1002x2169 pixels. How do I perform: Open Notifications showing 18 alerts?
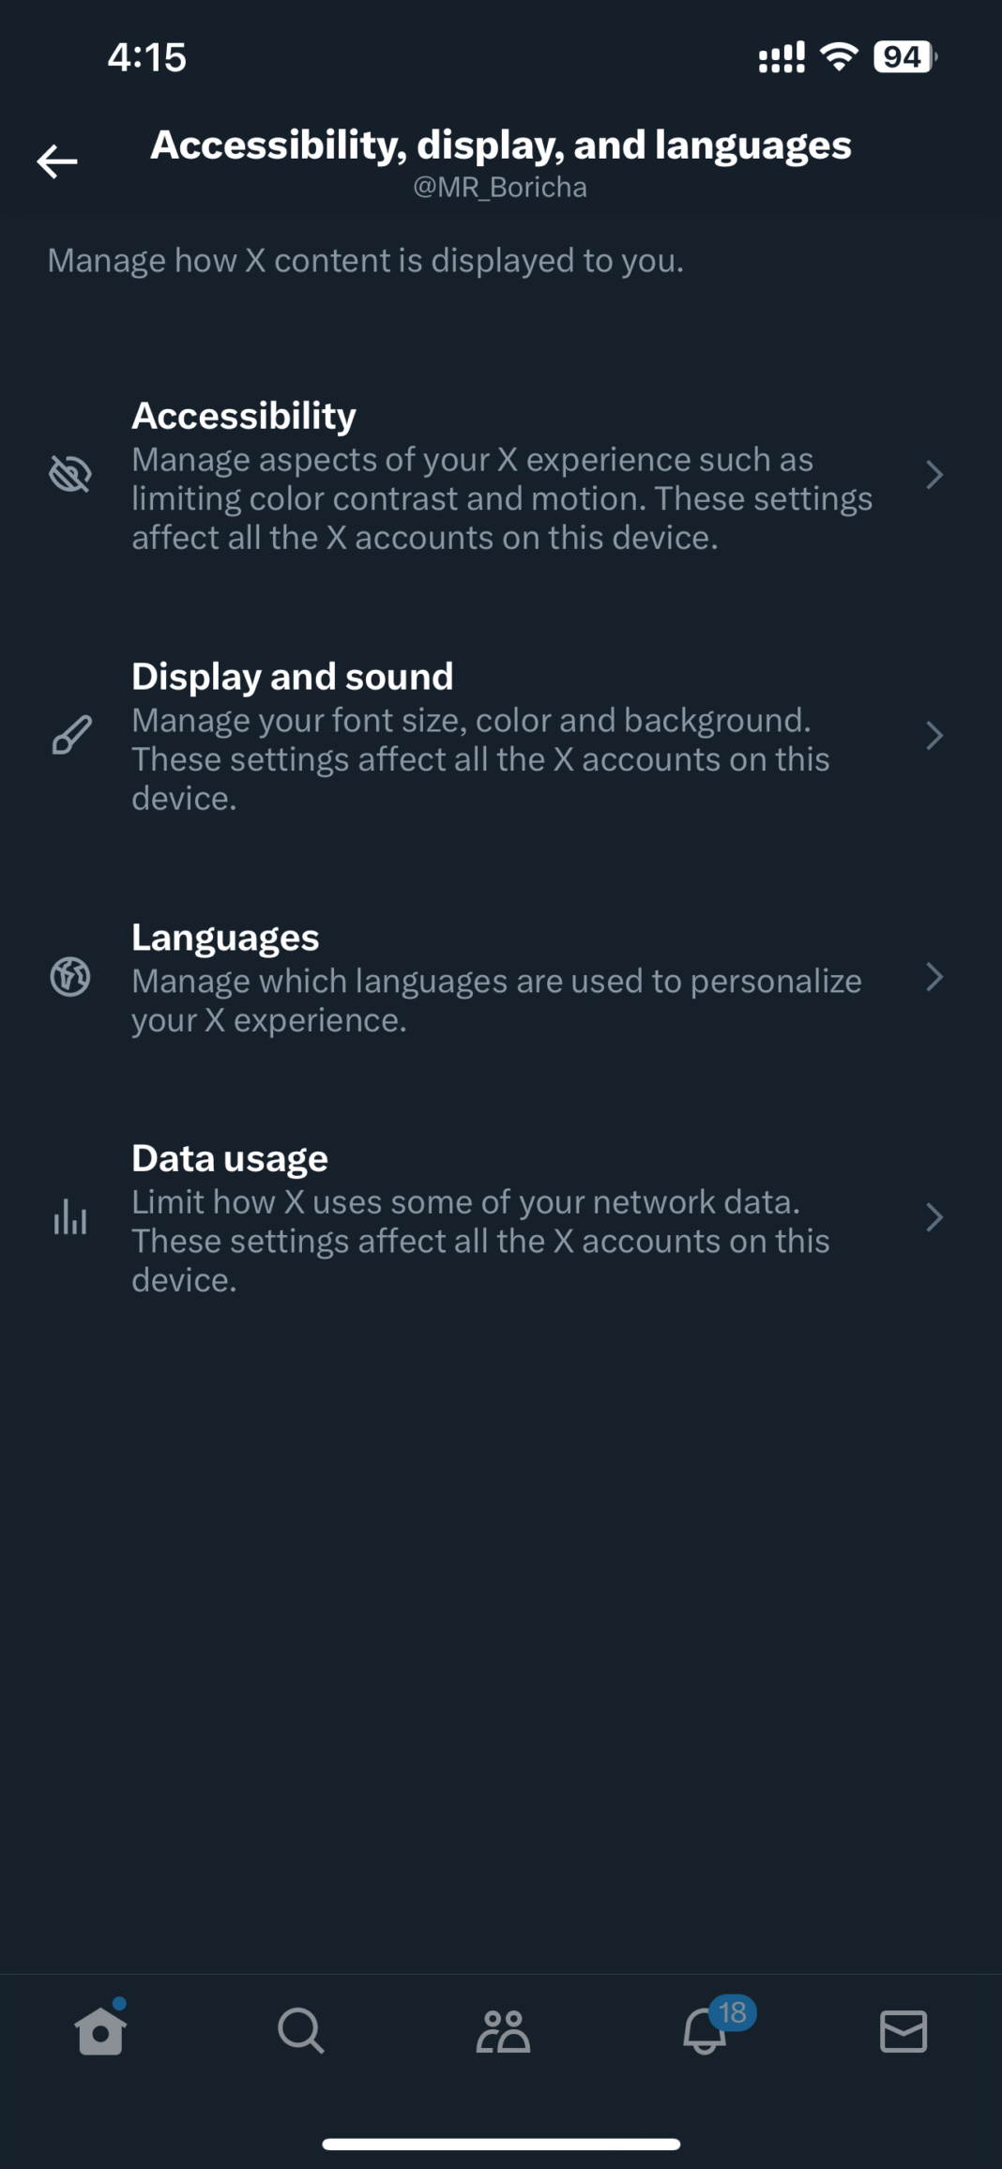click(x=702, y=2033)
